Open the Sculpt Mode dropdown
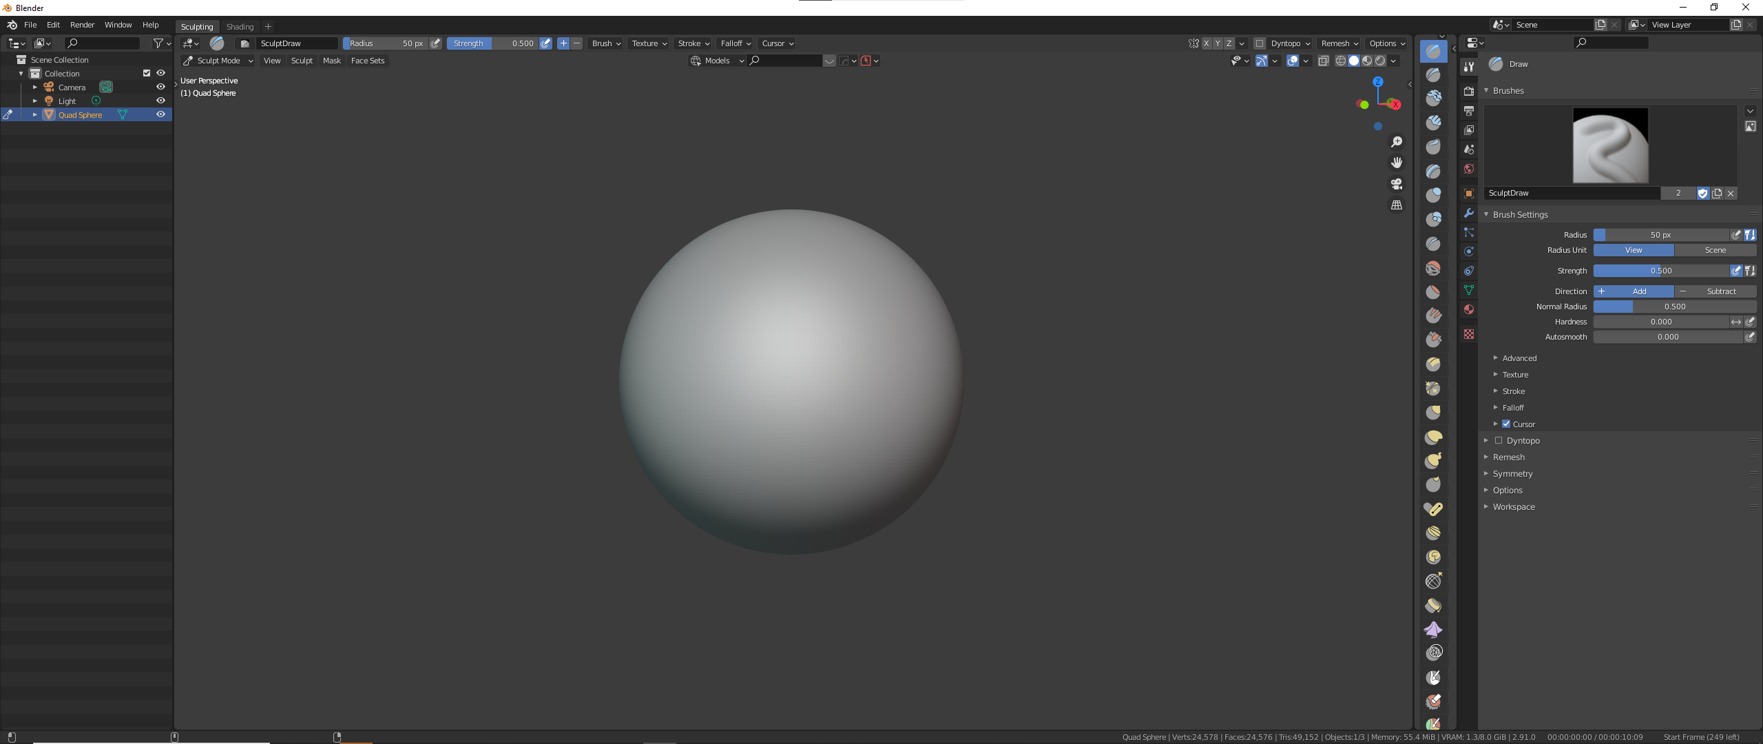 [218, 61]
